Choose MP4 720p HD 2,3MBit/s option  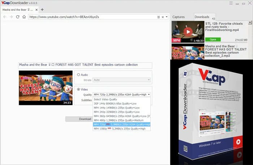coord(121,125)
